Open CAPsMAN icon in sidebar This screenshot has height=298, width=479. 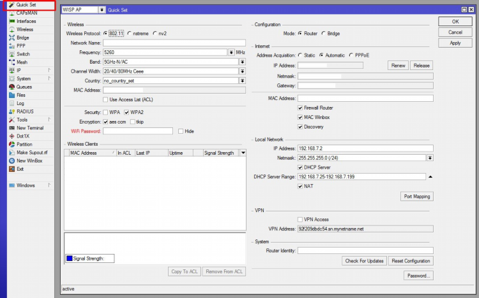(11, 13)
